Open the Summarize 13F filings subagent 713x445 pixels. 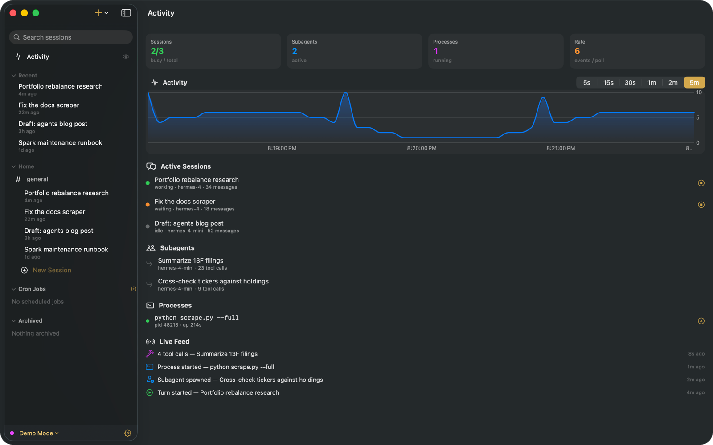pos(425,264)
